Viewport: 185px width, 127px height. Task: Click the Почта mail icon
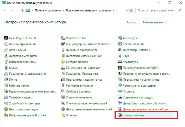click(6, 79)
